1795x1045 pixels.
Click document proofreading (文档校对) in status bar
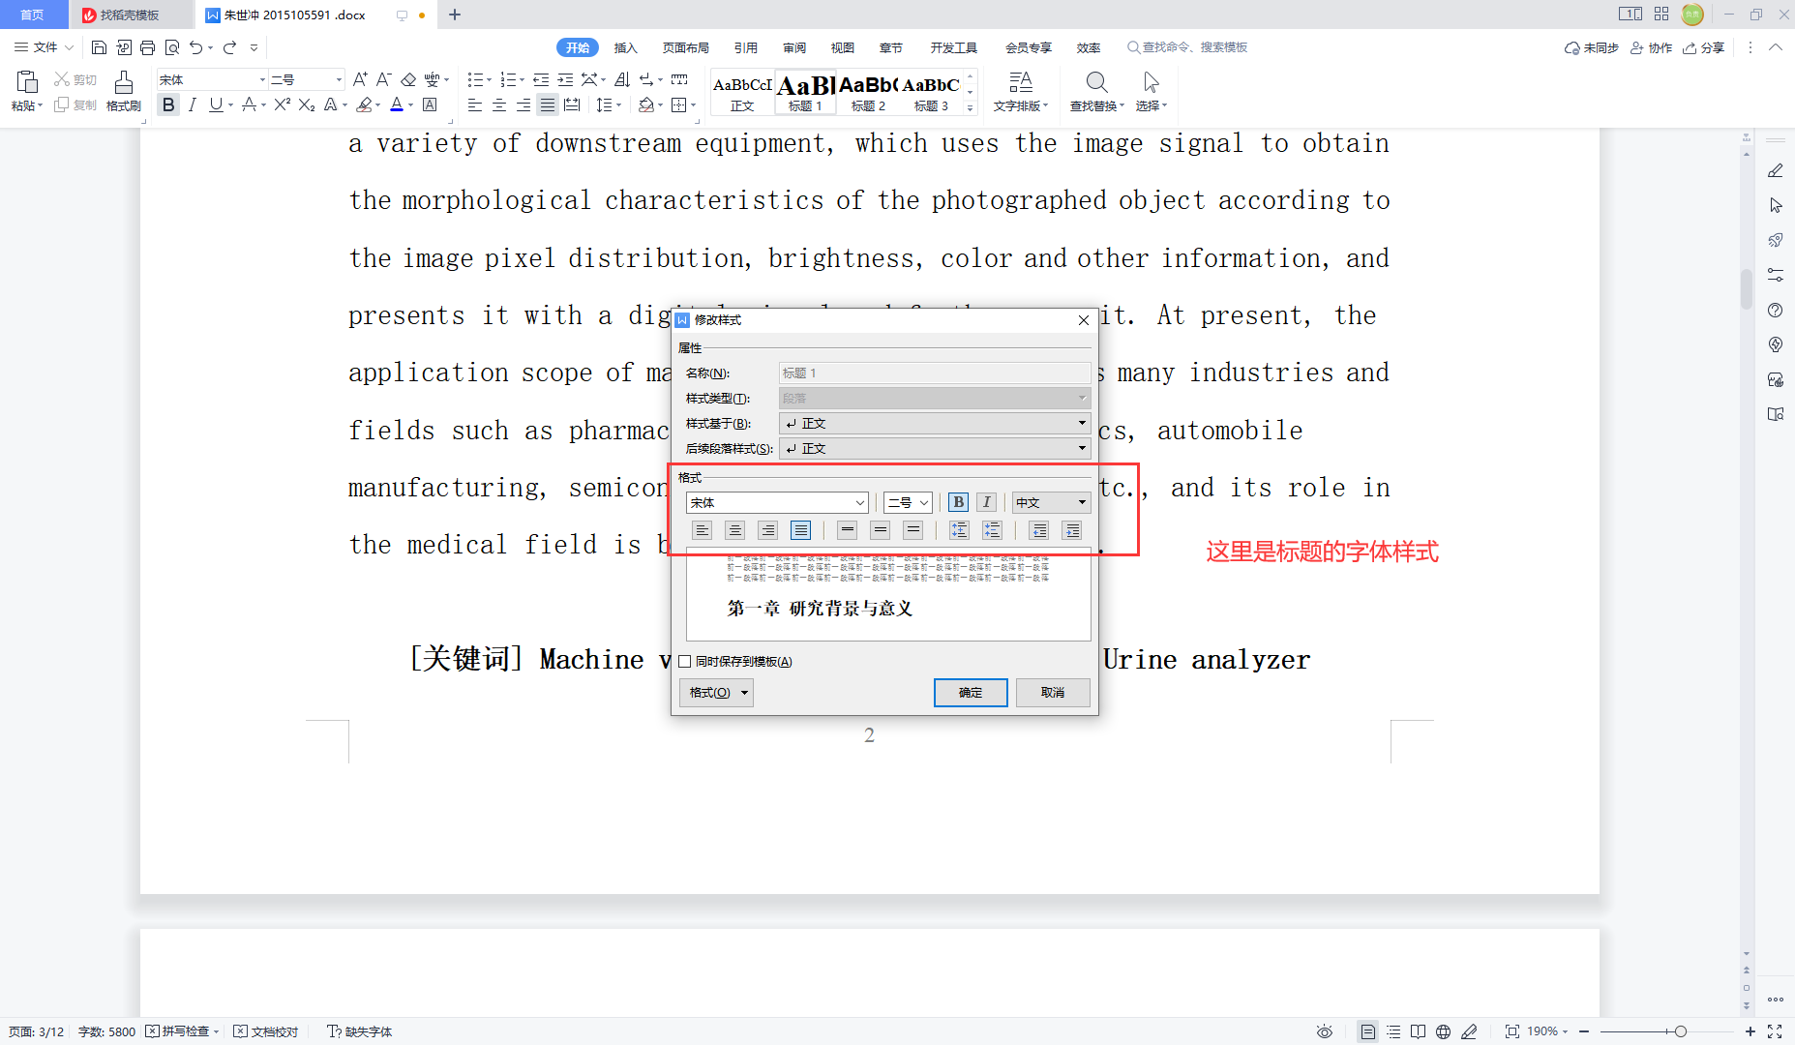266,1031
